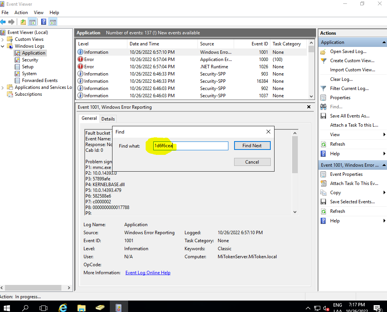
Task: Sort events by Date and Time column
Action: tap(162, 44)
